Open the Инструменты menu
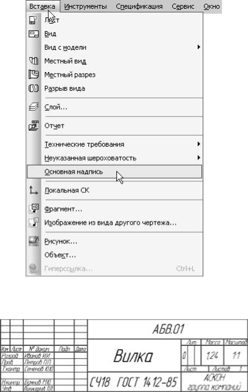The width and height of the screenshot is (248, 392). (85, 6)
